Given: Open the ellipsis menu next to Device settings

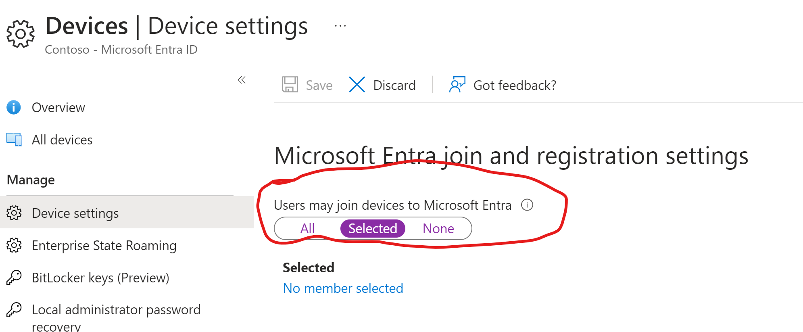Looking at the screenshot, I should [340, 25].
